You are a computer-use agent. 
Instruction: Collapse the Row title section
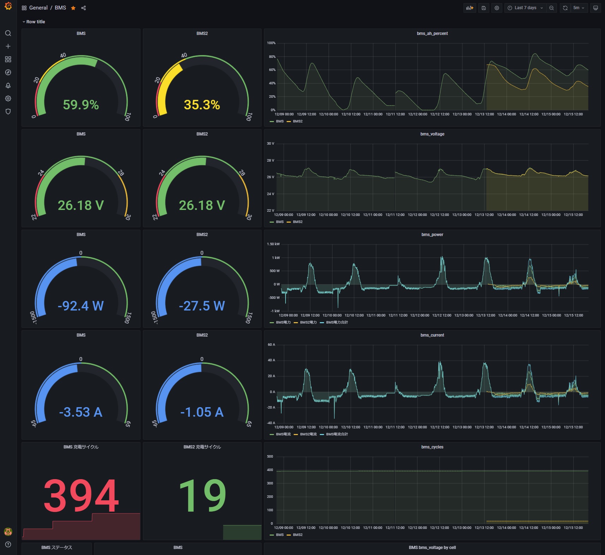pos(34,22)
